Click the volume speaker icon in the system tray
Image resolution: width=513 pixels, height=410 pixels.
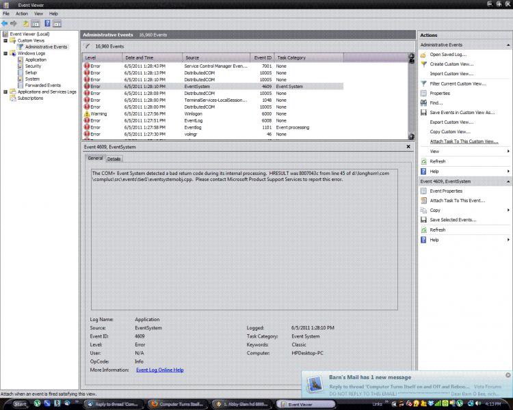[479, 404]
